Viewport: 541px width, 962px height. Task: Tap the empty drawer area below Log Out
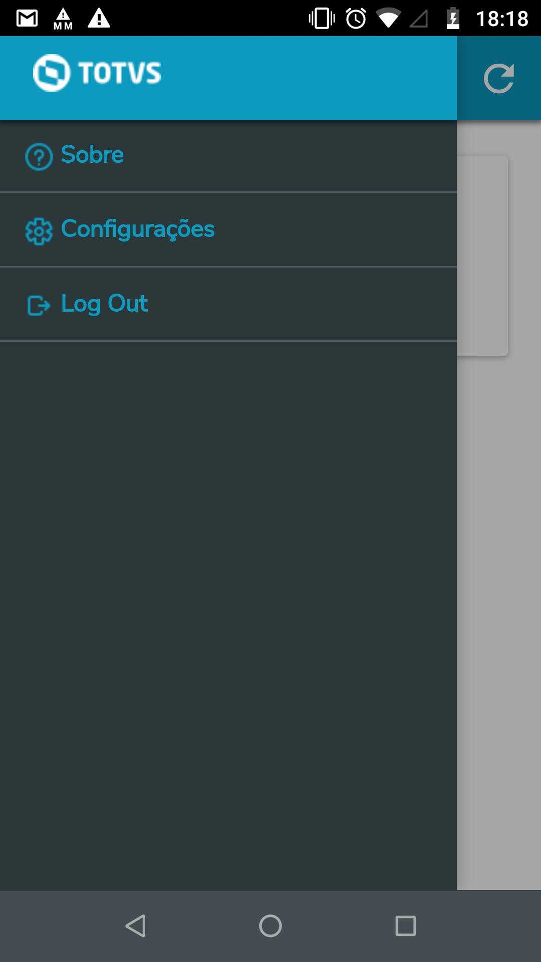[228, 615]
